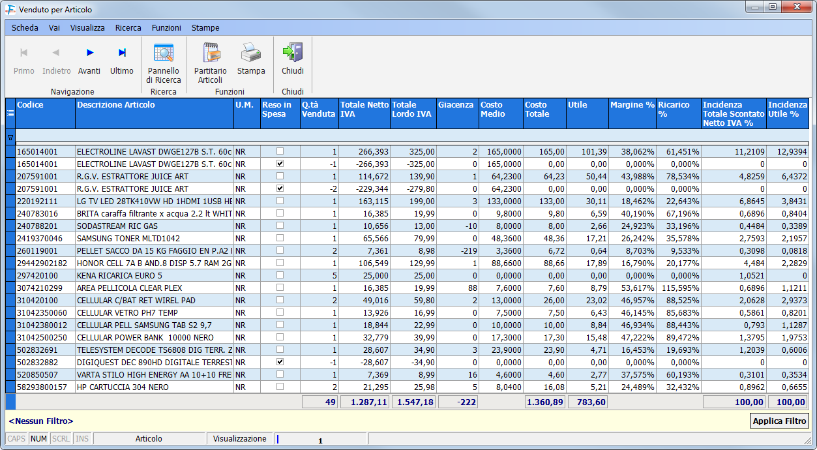817x450 pixels.
Task: Tick Reso in Spesa for PELLET SACCO row
Action: pyautogui.click(x=280, y=250)
